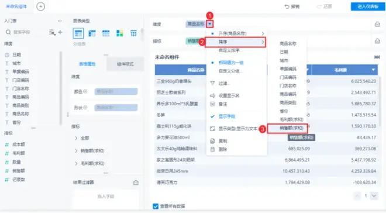
Task: Click the table cell 三全960g奶香馒头
Action: click(174, 81)
